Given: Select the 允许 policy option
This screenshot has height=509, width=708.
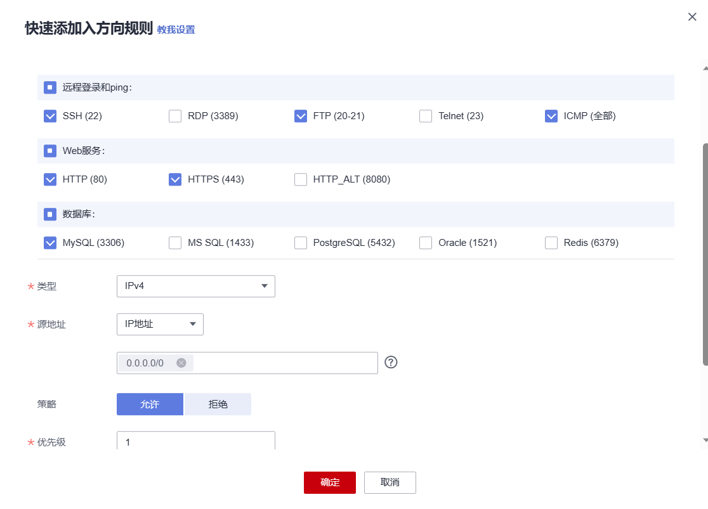Looking at the screenshot, I should coord(150,404).
